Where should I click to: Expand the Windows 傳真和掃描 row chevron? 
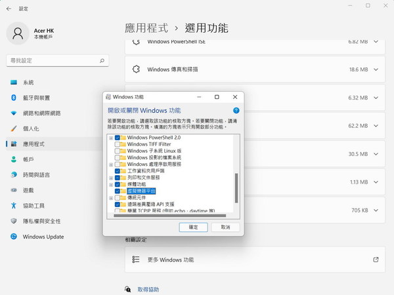click(x=376, y=69)
